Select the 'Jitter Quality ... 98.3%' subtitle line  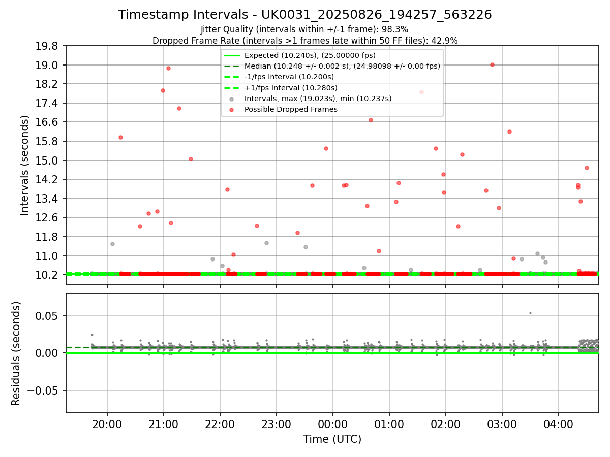304,30
